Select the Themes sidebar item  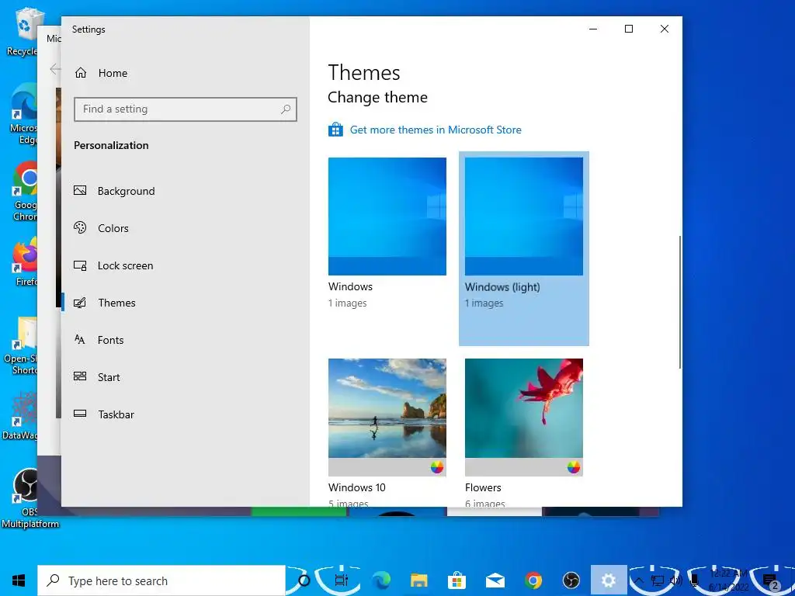click(x=116, y=303)
